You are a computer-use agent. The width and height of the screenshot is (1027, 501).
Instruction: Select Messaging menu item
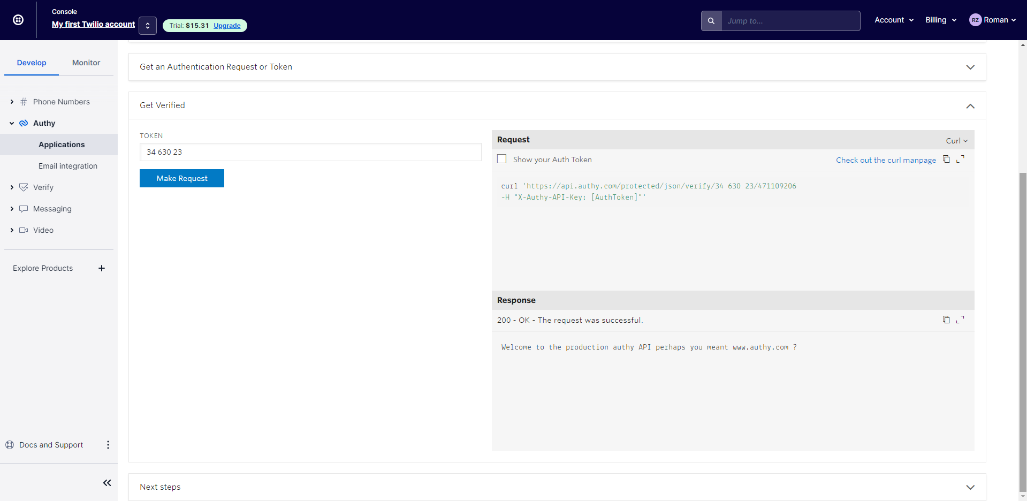tap(52, 209)
